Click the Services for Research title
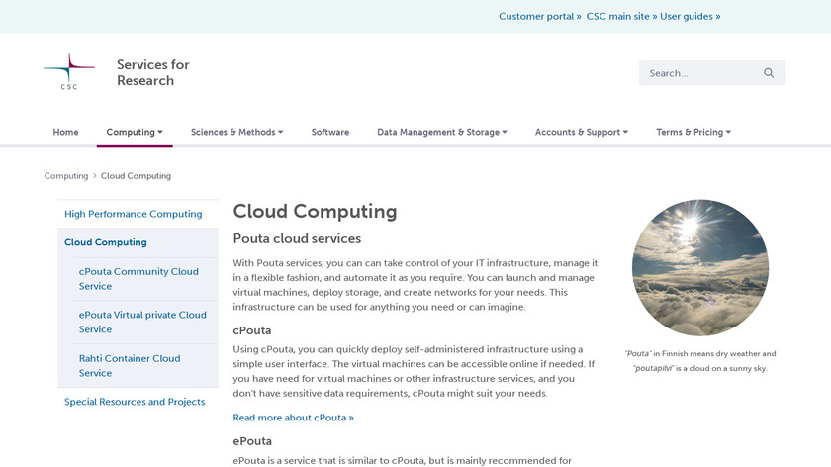This screenshot has height=467, width=831. [153, 72]
